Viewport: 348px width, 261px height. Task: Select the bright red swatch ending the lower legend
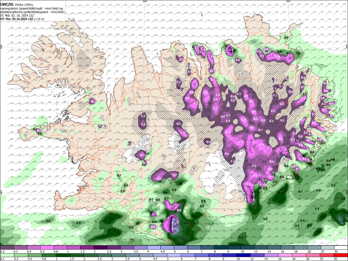(340, 255)
